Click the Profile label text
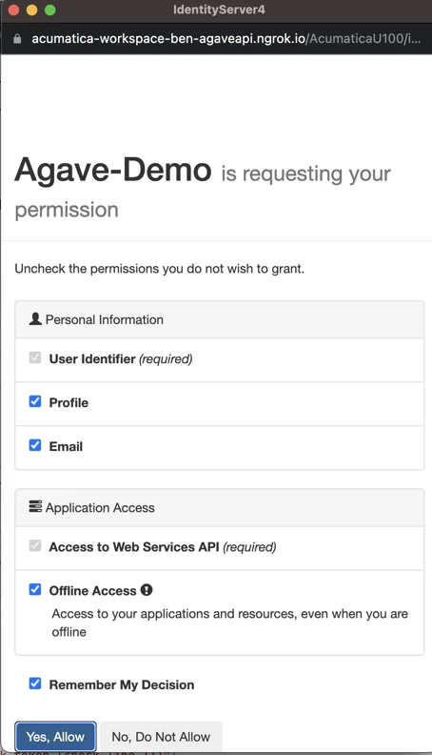432x755 pixels. pyautogui.click(x=69, y=402)
